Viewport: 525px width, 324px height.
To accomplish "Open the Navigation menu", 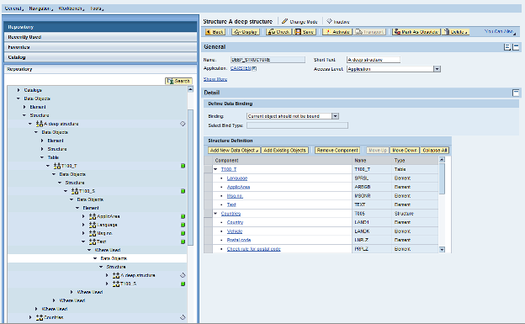I will (x=40, y=8).
